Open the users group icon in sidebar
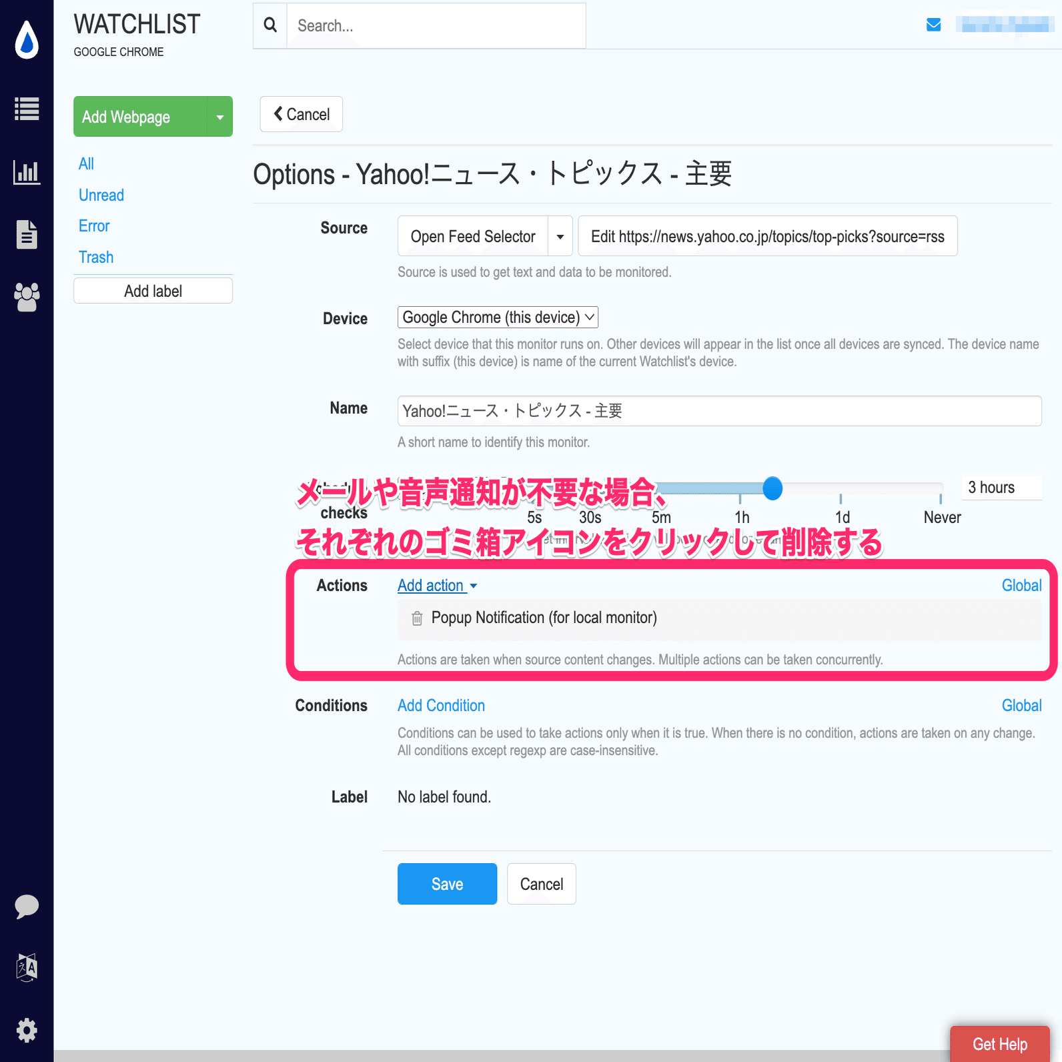Image resolution: width=1062 pixels, height=1062 pixels. 27,297
